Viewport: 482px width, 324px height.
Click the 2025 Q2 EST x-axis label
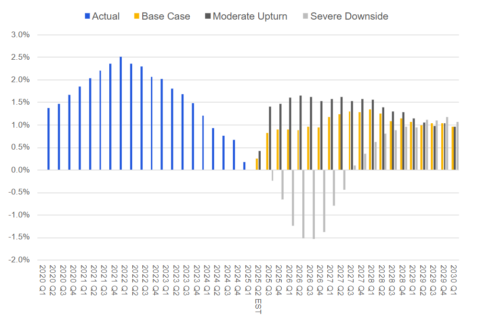258,289
